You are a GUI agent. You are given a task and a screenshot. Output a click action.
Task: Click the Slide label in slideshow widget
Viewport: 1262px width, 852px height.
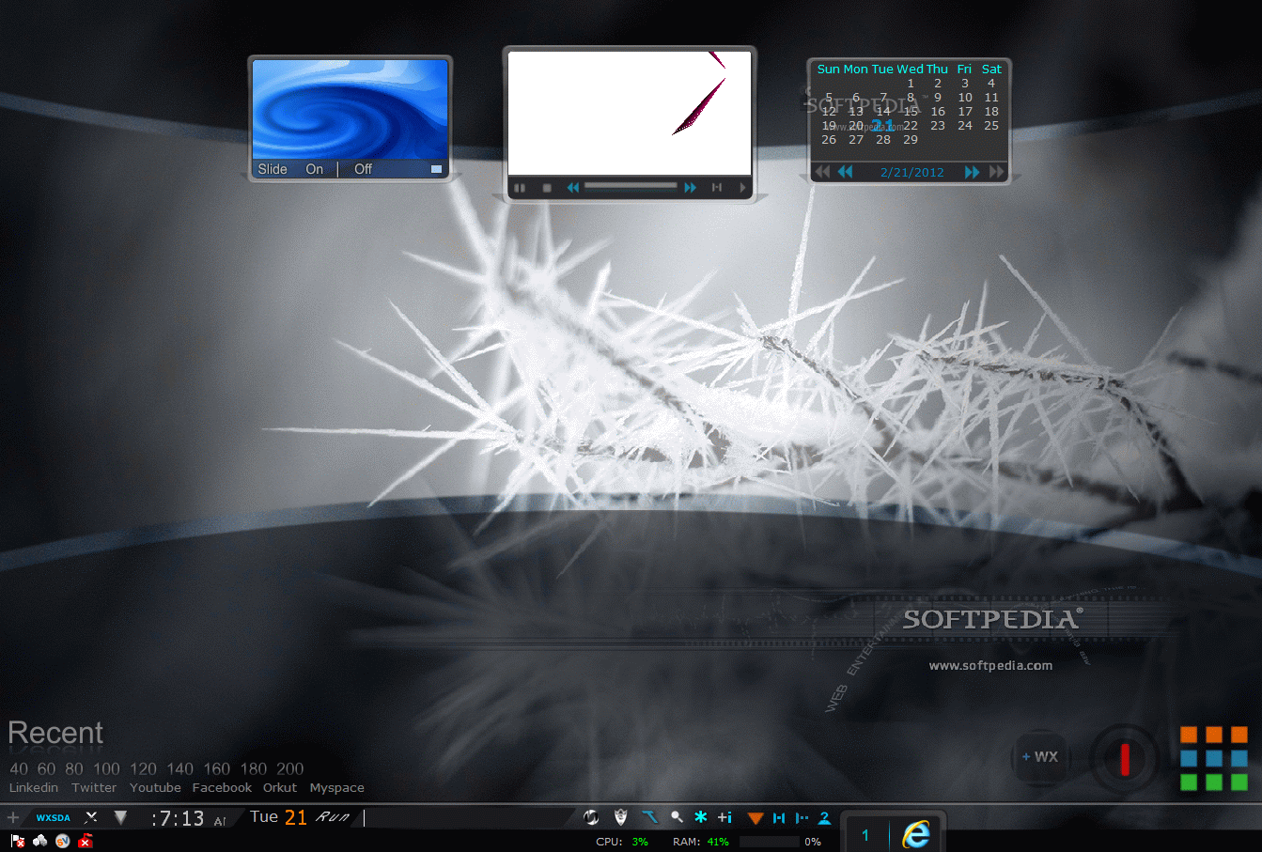click(x=273, y=169)
